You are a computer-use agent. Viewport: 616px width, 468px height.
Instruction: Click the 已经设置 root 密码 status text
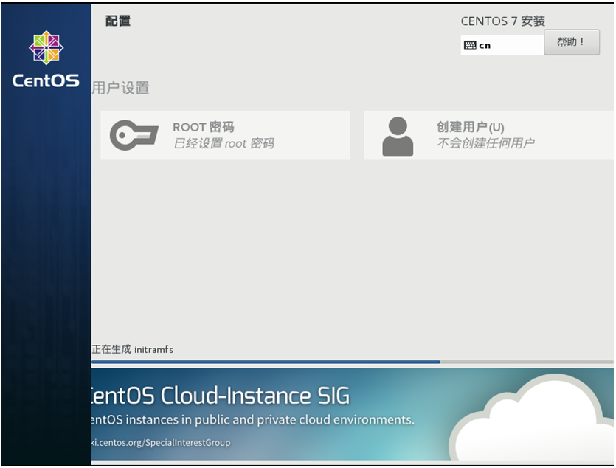pyautogui.click(x=224, y=143)
